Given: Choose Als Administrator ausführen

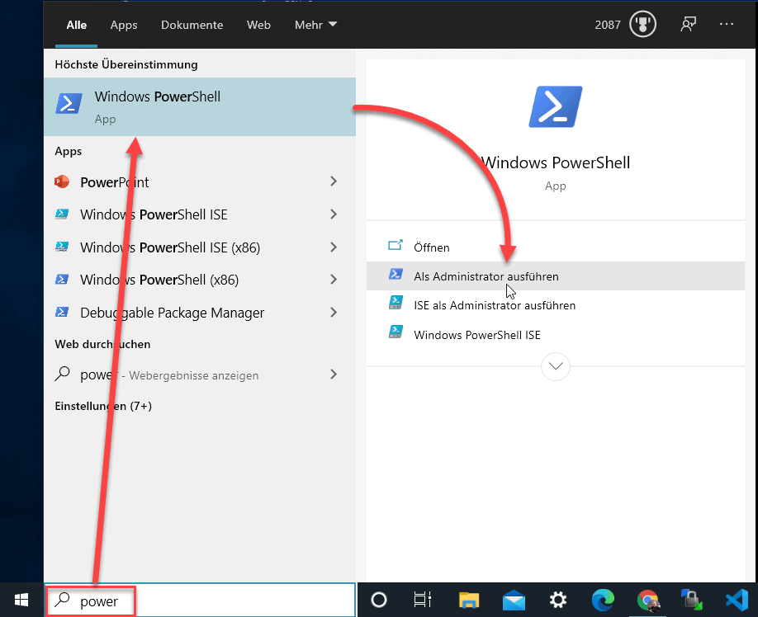Looking at the screenshot, I should click(x=556, y=276).
